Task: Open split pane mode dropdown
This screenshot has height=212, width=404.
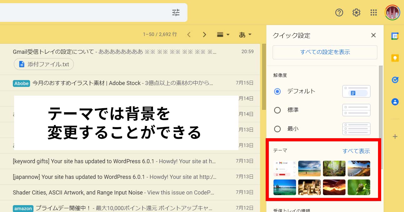Action: pyautogui.click(x=223, y=34)
